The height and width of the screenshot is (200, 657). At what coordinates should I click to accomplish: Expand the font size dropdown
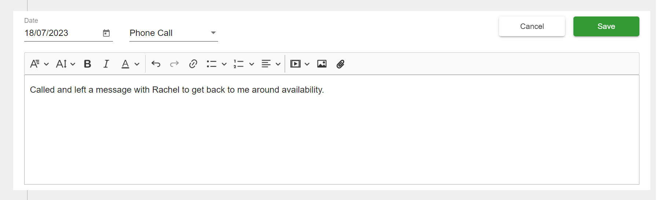coord(65,64)
